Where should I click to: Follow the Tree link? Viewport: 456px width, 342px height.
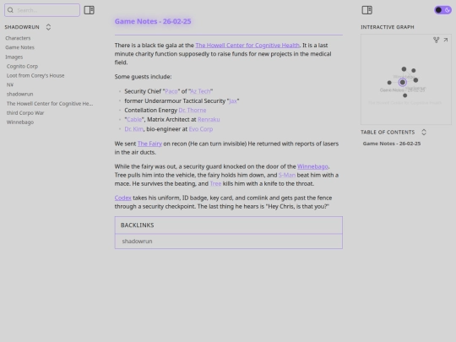pyautogui.click(x=215, y=184)
